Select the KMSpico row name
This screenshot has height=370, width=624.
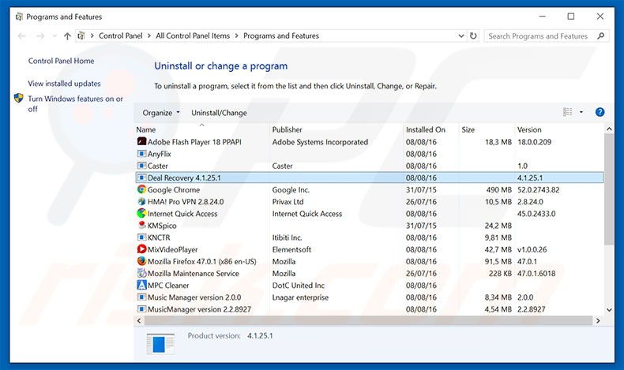tap(162, 226)
